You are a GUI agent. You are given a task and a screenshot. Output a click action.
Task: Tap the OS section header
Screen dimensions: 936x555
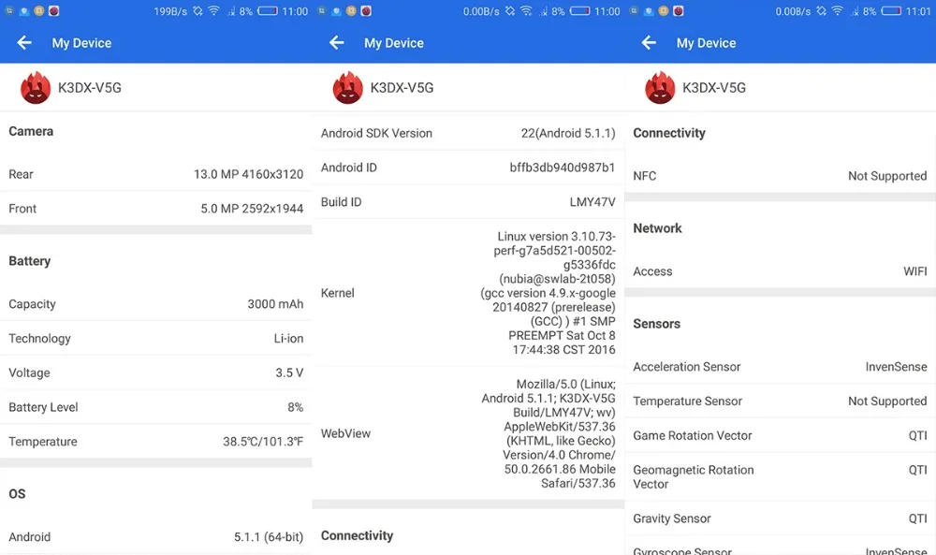pyautogui.click(x=17, y=493)
